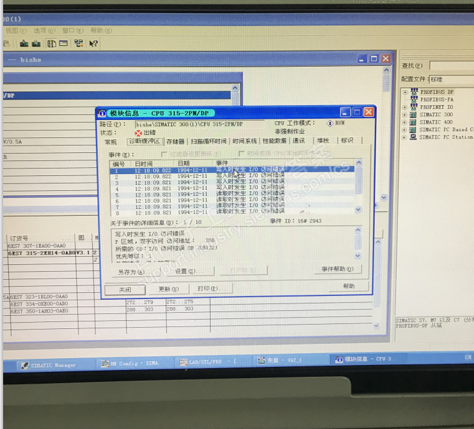The height and width of the screenshot is (429, 474).
Task: Click in the 查找 search field
Action: point(452,65)
